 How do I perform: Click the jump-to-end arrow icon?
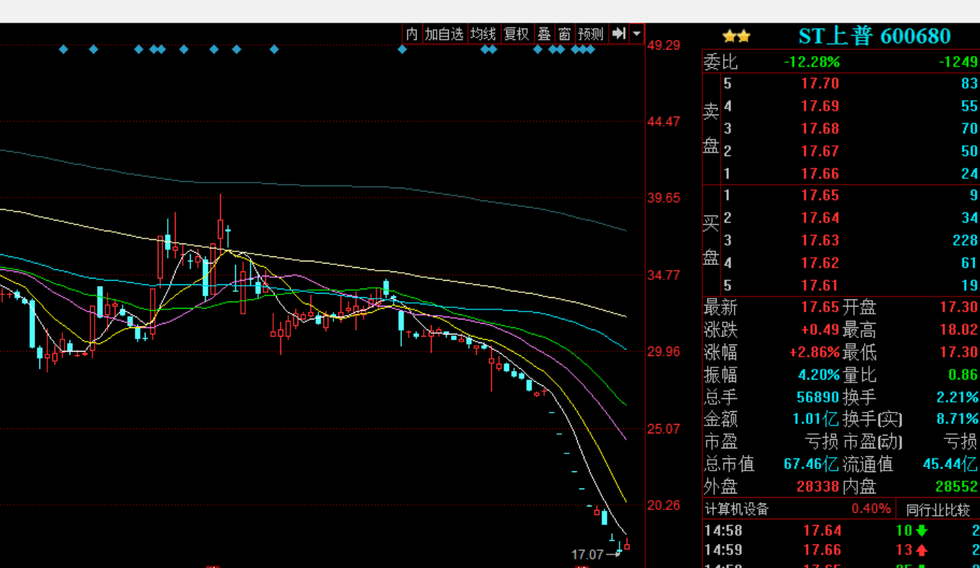click(619, 34)
